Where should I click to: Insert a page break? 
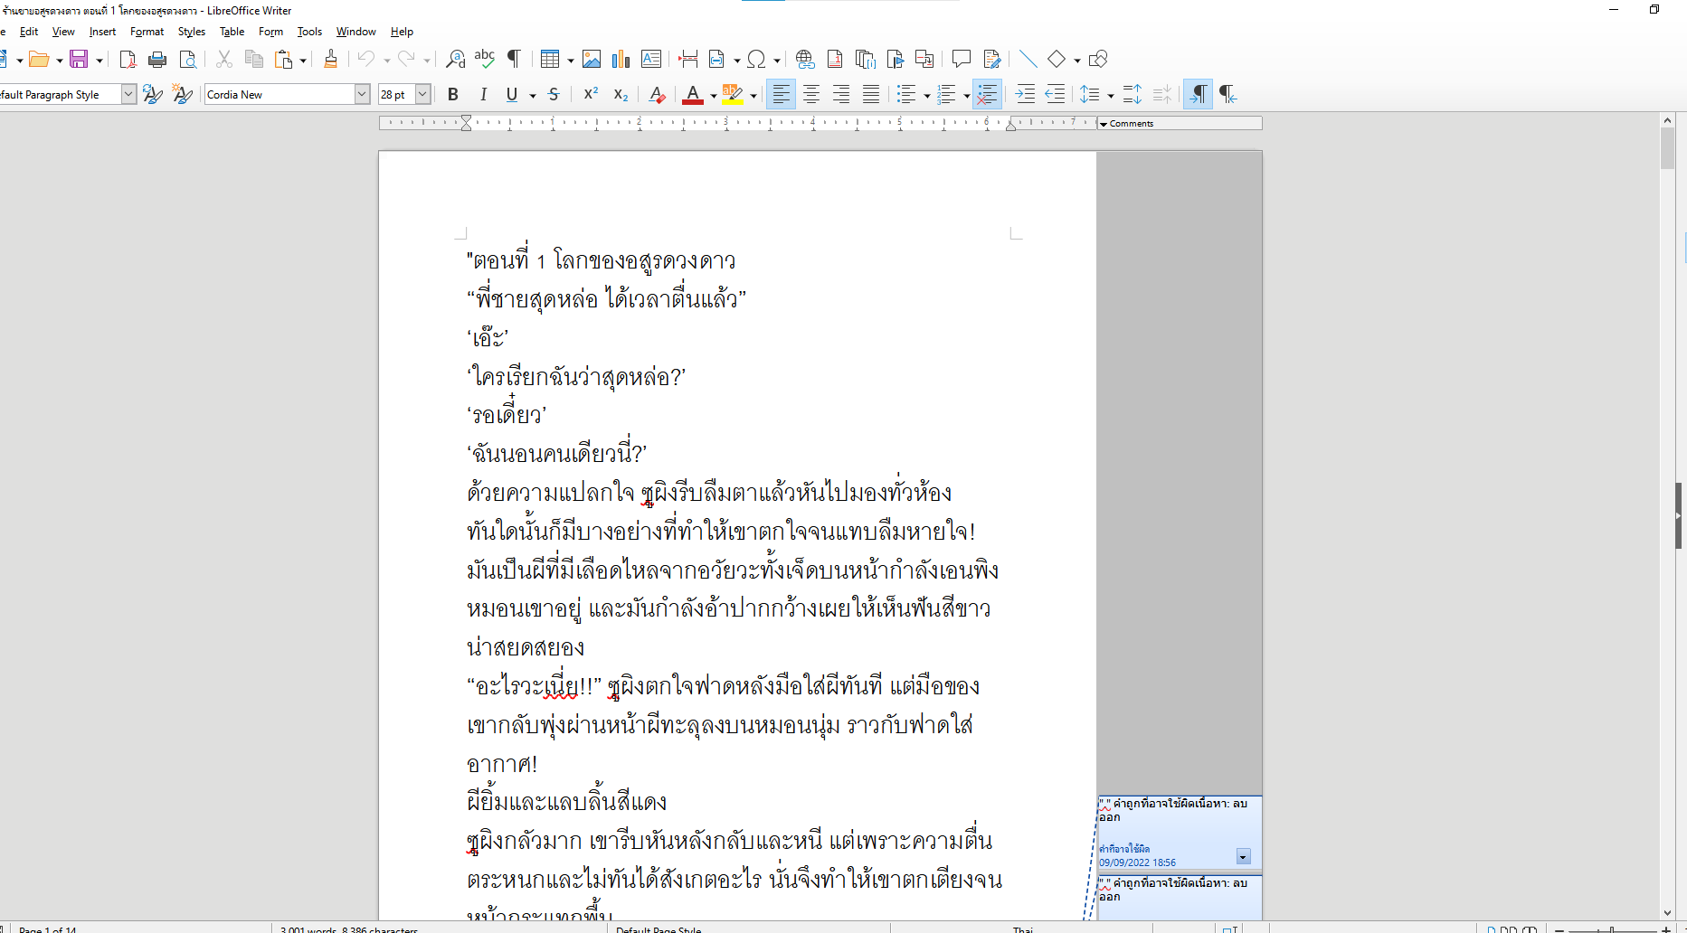pos(687,60)
